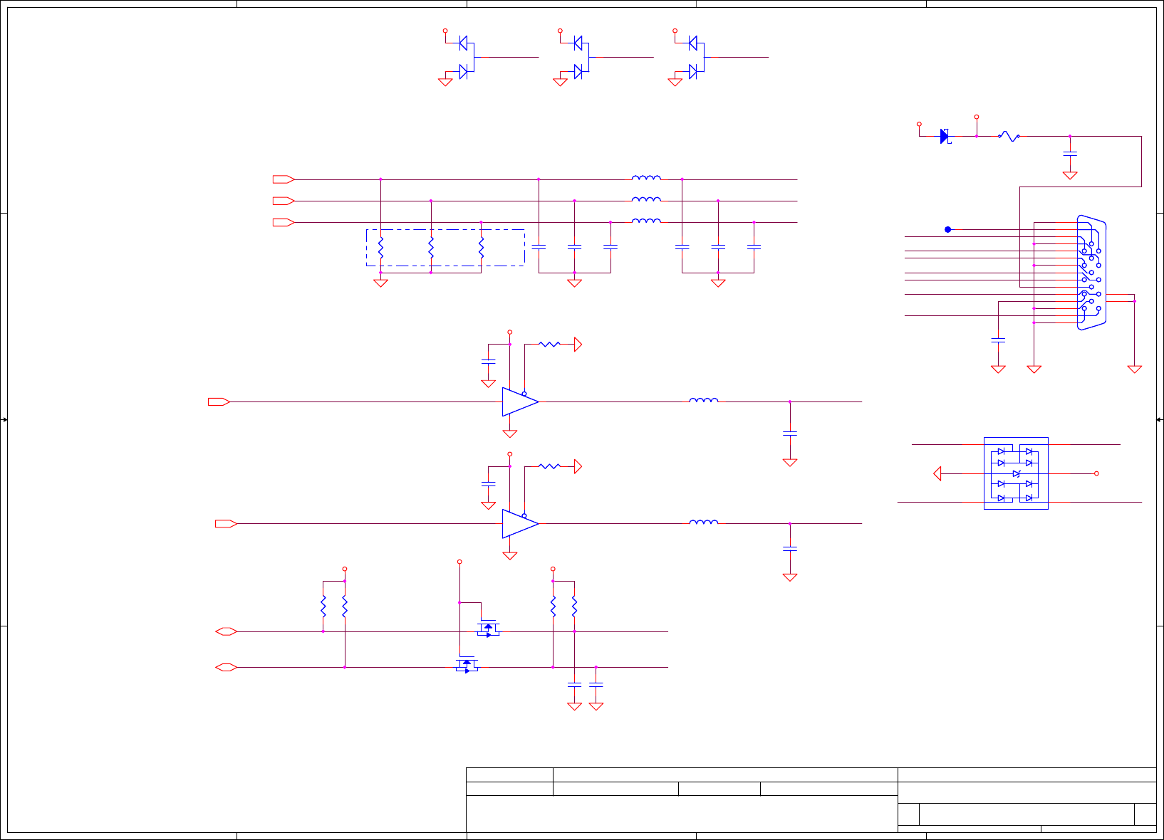1164x840 pixels.
Task: Select the leftmost diode pair at the top
Action: tap(466, 58)
